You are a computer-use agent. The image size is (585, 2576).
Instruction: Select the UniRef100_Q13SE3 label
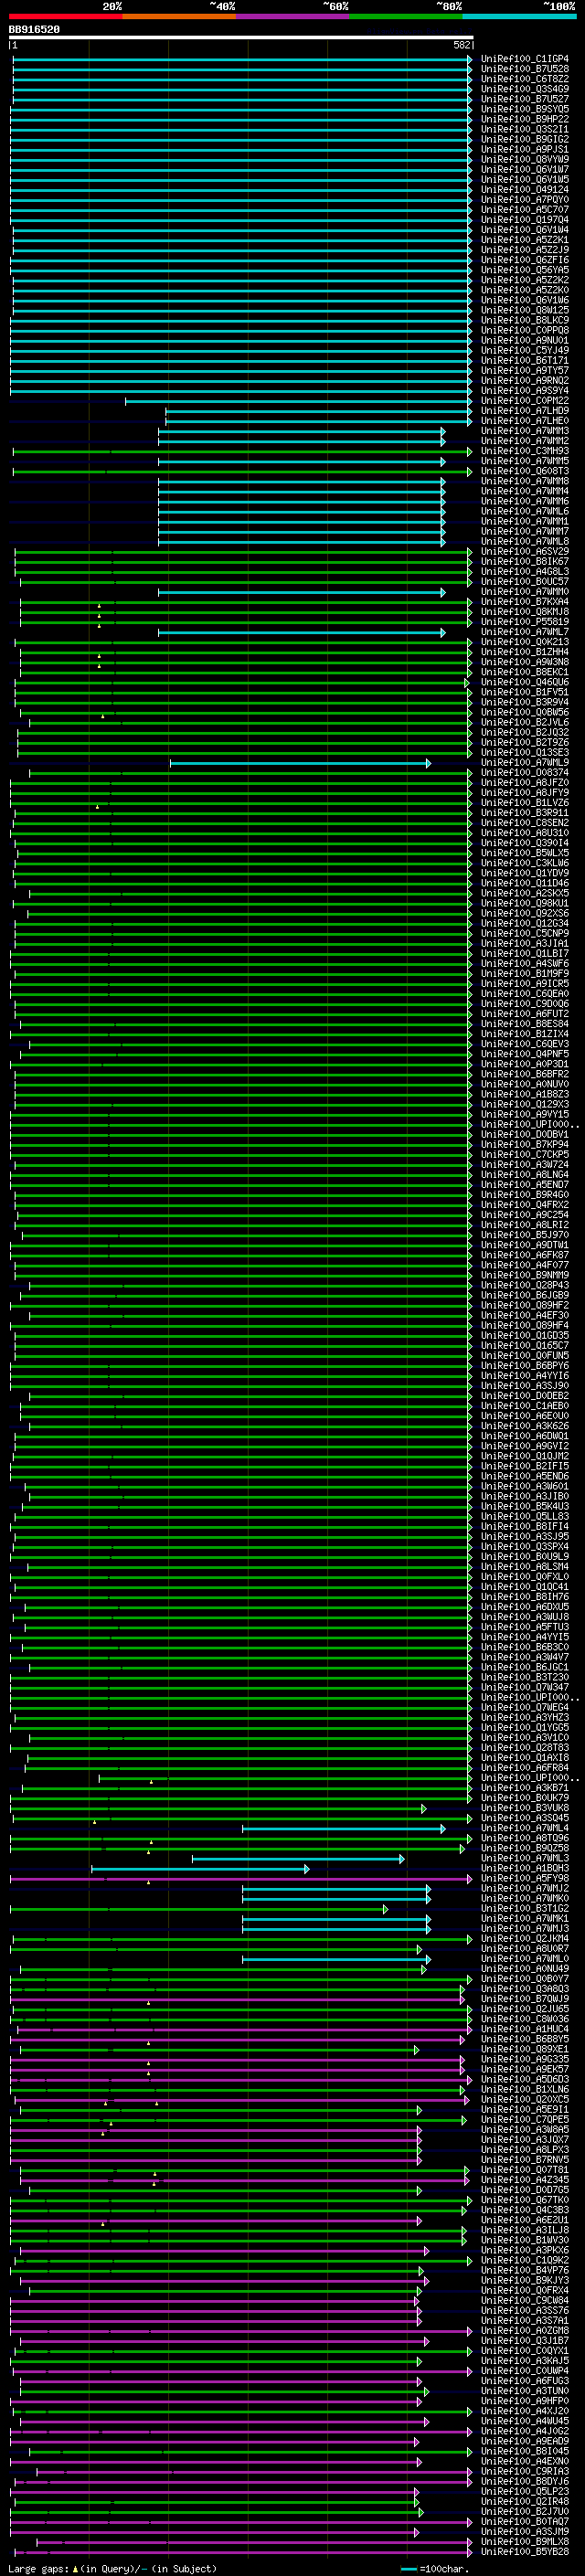(524, 753)
